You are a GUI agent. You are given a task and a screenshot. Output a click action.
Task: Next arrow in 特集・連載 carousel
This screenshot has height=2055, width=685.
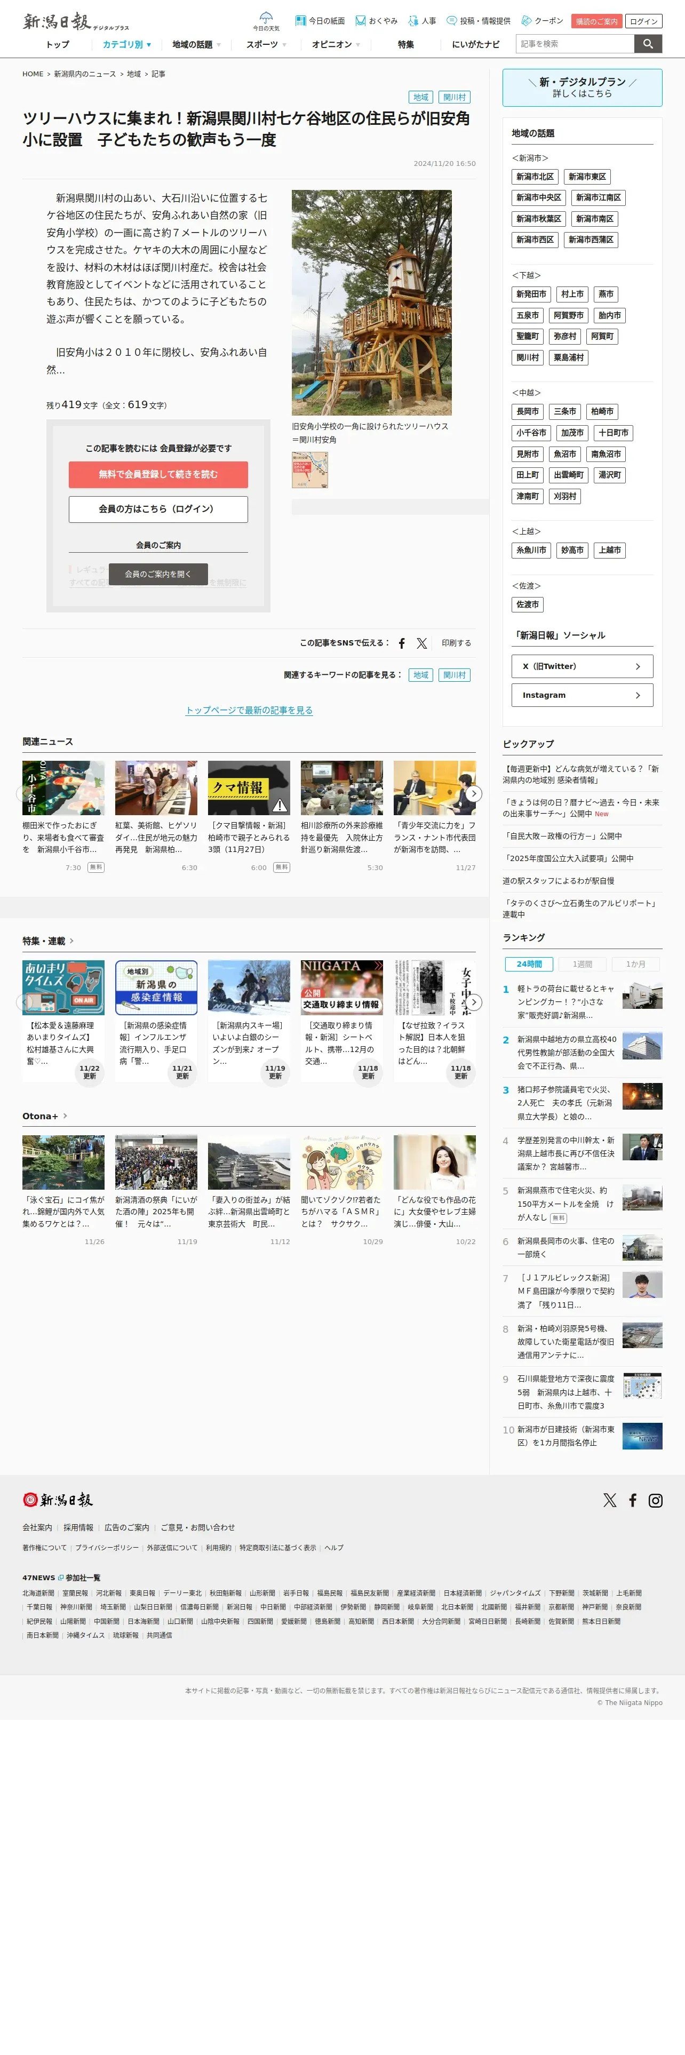474,1002
